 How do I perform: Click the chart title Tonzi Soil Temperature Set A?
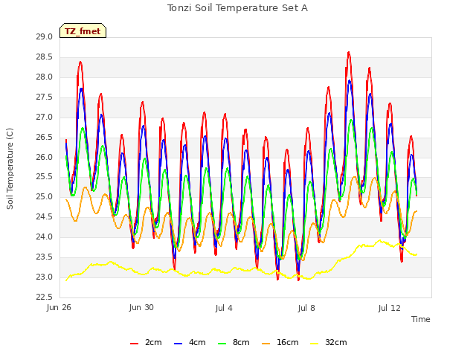(238, 8)
